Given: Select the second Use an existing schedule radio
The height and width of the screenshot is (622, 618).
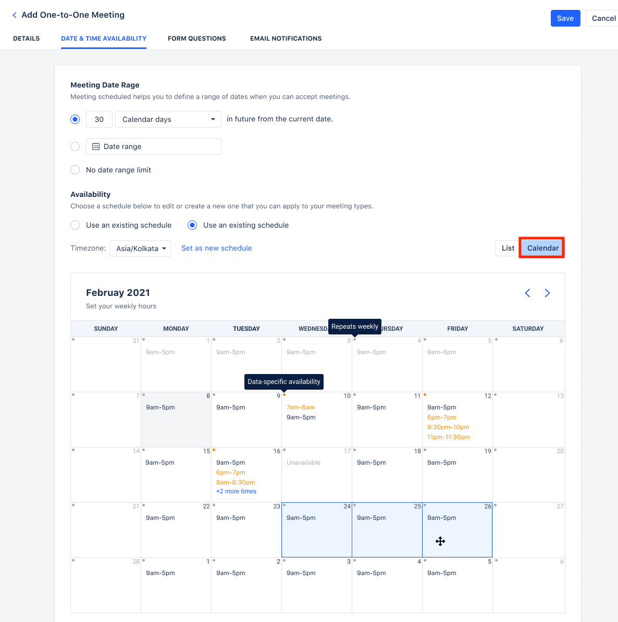Looking at the screenshot, I should point(192,226).
